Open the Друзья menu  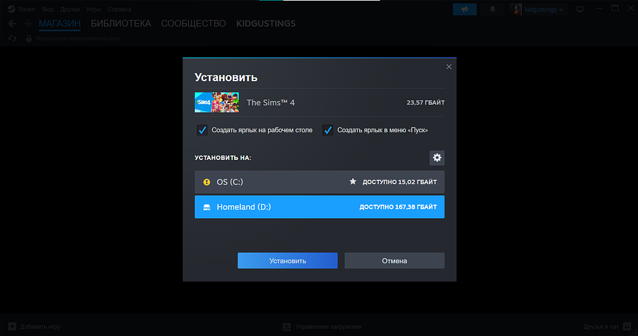click(70, 9)
